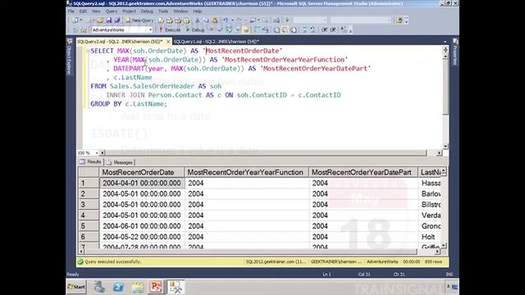Image resolution: width=525 pixels, height=295 pixels.
Task: Click the results grid horizontal scrollbar
Action: coord(259,252)
